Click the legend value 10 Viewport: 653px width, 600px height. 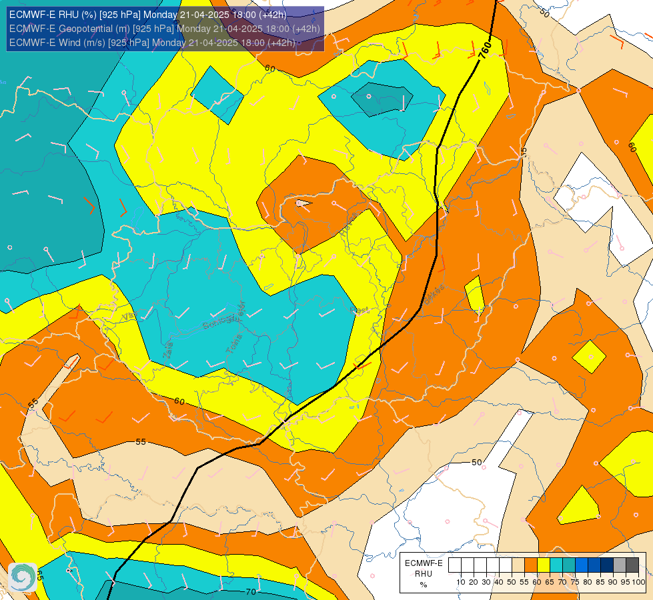pos(461,582)
